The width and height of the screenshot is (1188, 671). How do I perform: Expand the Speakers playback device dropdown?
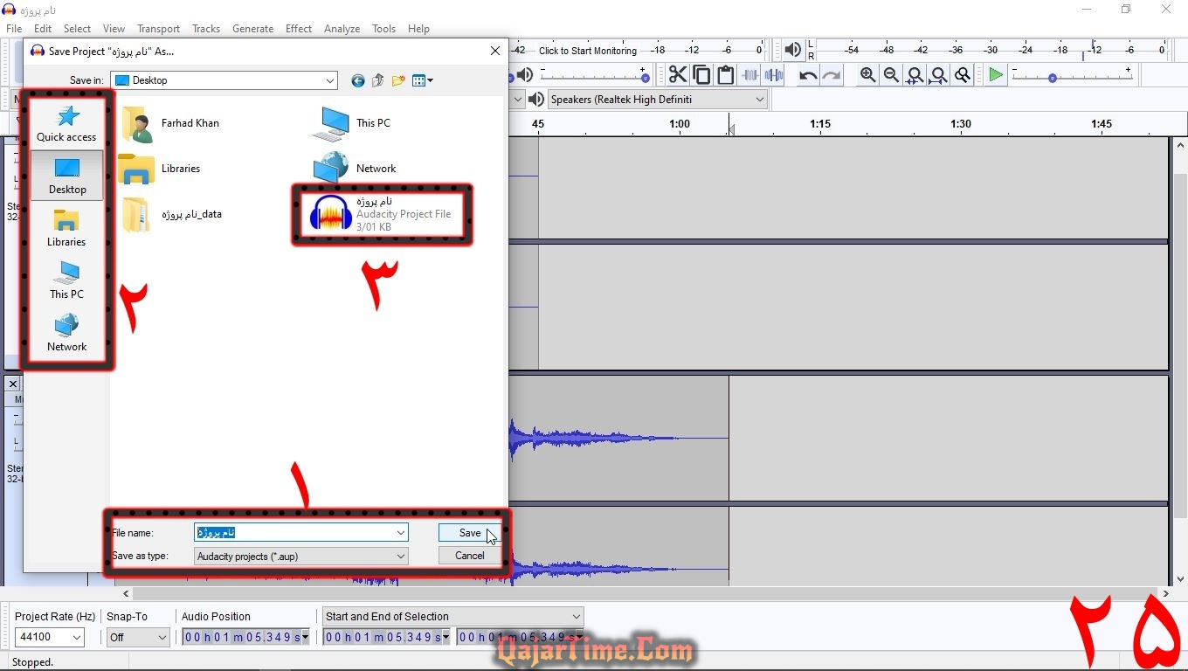pos(759,100)
